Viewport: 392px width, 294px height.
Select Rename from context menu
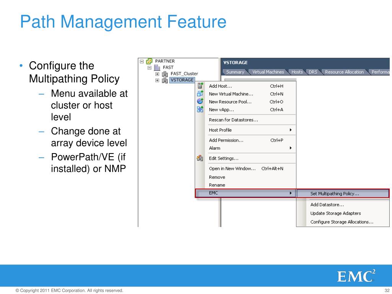(x=245, y=185)
